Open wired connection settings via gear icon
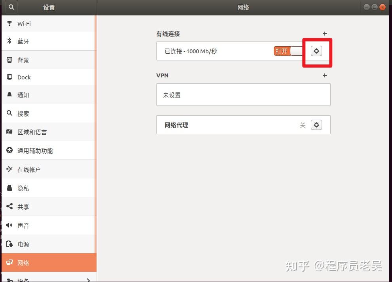The width and height of the screenshot is (392, 282). pyautogui.click(x=316, y=51)
